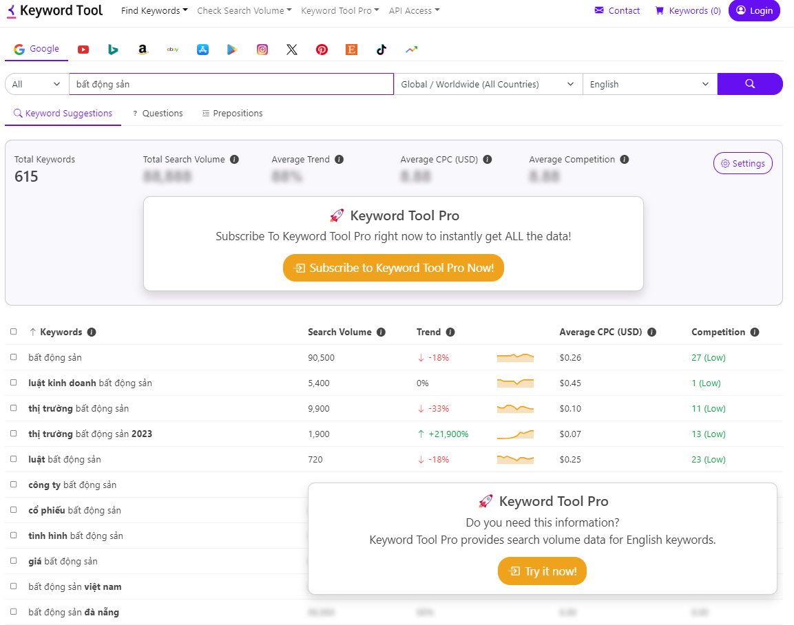Screen dimensions: 794x625
Task: Check the box for first 'bất động sản' row
Action: coord(14,357)
